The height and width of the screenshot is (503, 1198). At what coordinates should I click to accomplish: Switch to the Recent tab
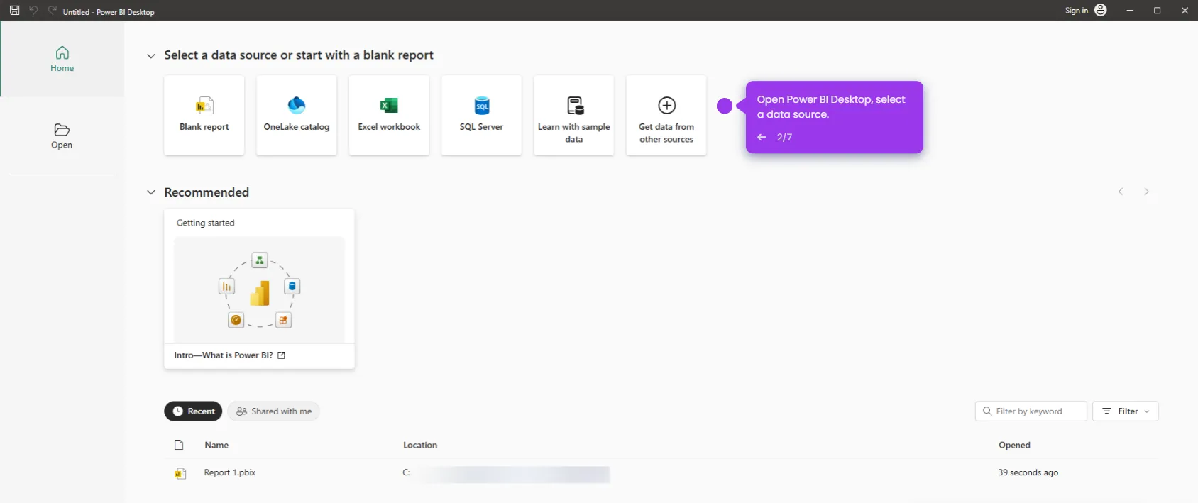click(x=193, y=411)
